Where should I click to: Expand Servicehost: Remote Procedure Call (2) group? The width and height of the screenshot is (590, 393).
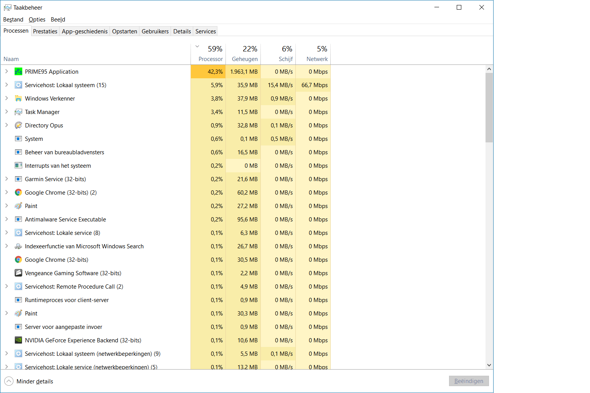[x=7, y=286]
